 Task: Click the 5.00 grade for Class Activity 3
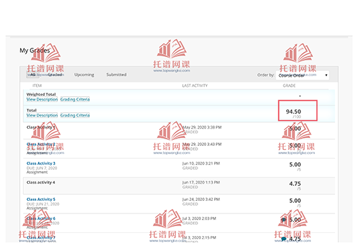click(x=295, y=164)
